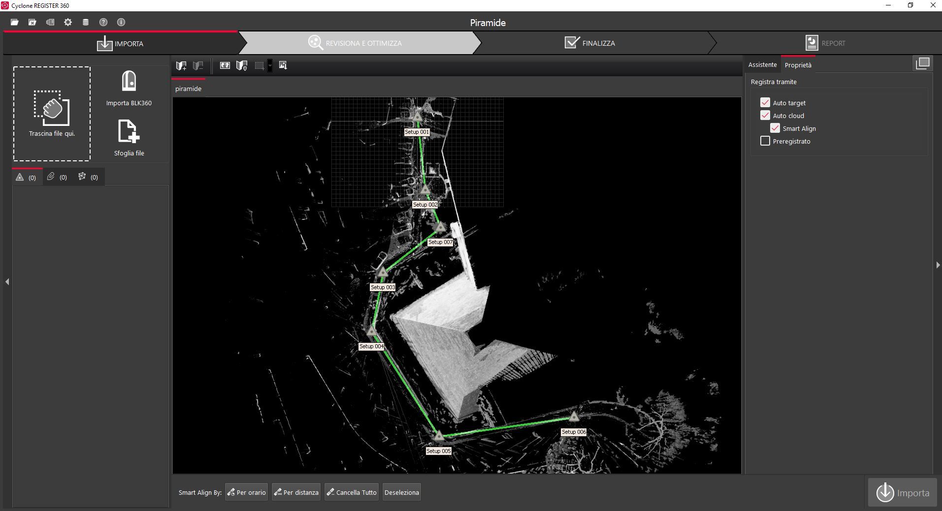942x511 pixels.
Task: Click the add SiteMap icon
Action: [x=181, y=65]
